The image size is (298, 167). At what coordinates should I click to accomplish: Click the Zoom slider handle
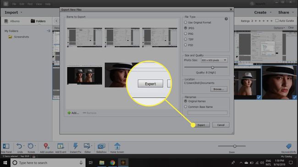pos(235,146)
